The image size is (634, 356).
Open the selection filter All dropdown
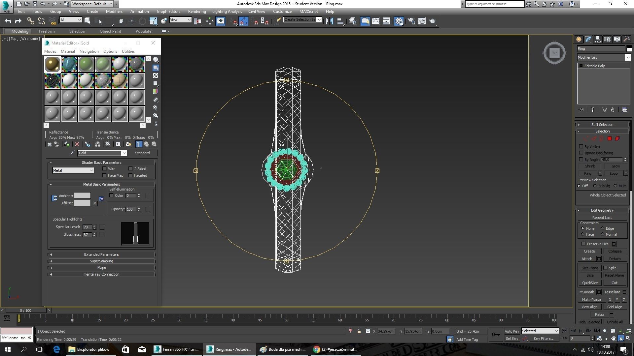click(x=70, y=20)
